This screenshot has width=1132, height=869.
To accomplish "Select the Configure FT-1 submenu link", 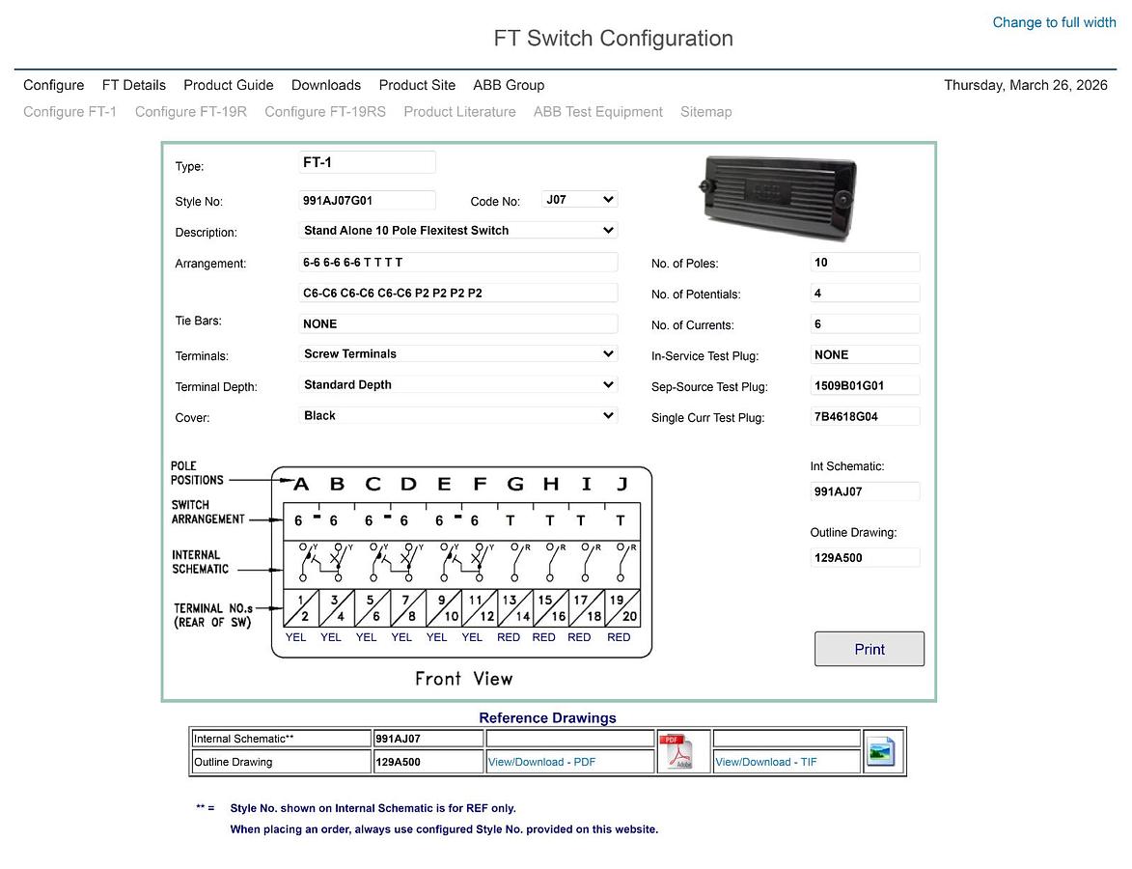I will tap(70, 112).
